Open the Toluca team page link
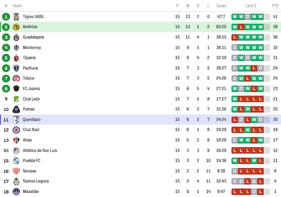This screenshot has height=197, width=281. (29, 78)
